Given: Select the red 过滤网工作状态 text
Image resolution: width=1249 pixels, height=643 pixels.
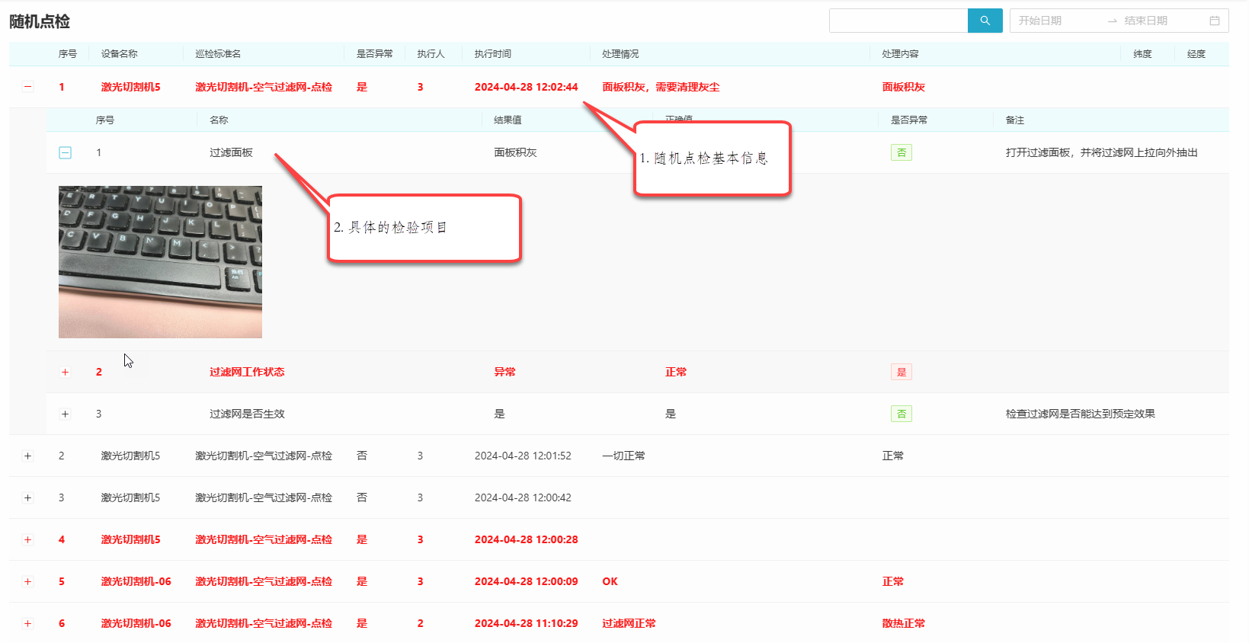Looking at the screenshot, I should coord(247,372).
